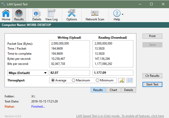169x118 pixels.
Task: Open the Lite mode enable-all-features link
Action: coord(120,116)
